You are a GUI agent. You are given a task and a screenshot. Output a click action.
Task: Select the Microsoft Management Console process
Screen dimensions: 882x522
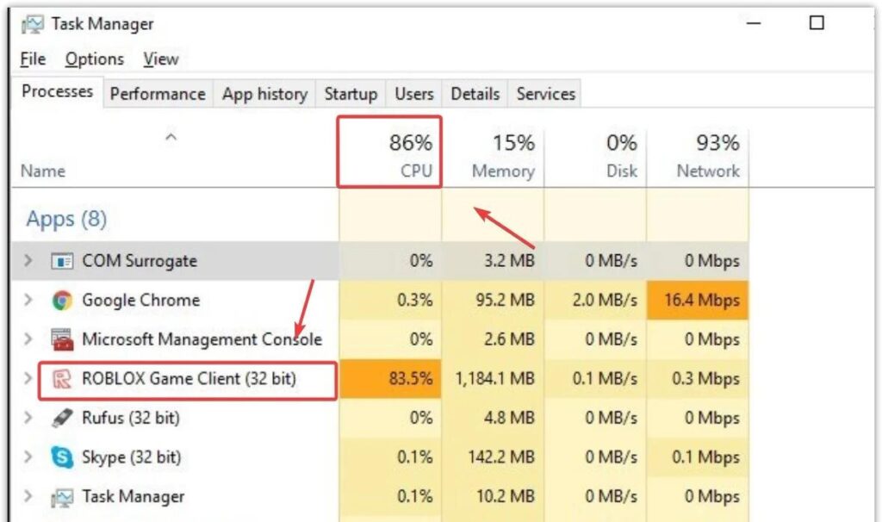click(x=380, y=339)
